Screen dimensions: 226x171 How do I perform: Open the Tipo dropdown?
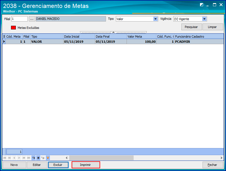(x=155, y=19)
